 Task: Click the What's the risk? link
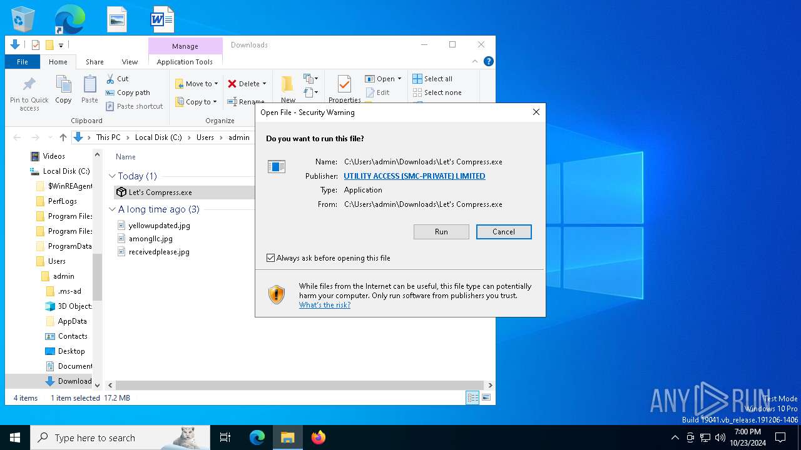tap(325, 305)
